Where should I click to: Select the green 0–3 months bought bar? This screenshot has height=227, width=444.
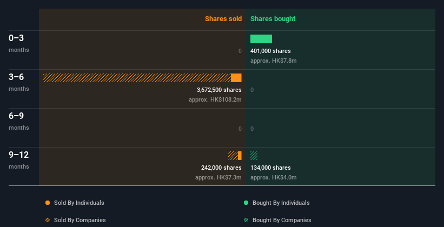(261, 39)
